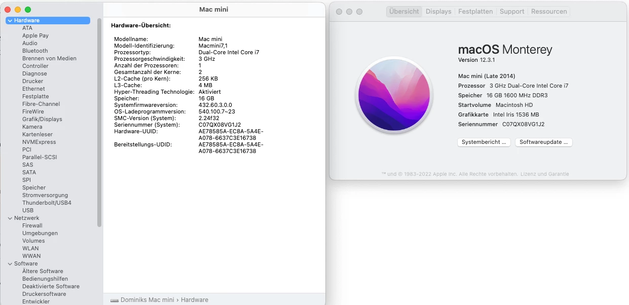Image resolution: width=629 pixels, height=305 pixels.
Task: Open the Displays tab
Action: pos(438,11)
